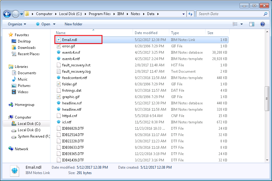The width and height of the screenshot is (272, 181).
Task: Select the headline.ntf template icon
Action: pos(59,110)
